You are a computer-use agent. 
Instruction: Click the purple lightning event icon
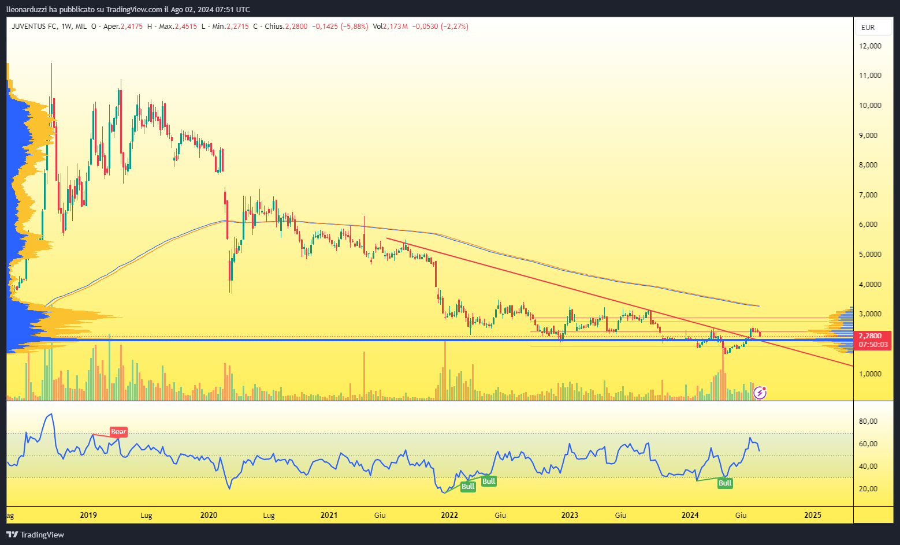pos(760,393)
